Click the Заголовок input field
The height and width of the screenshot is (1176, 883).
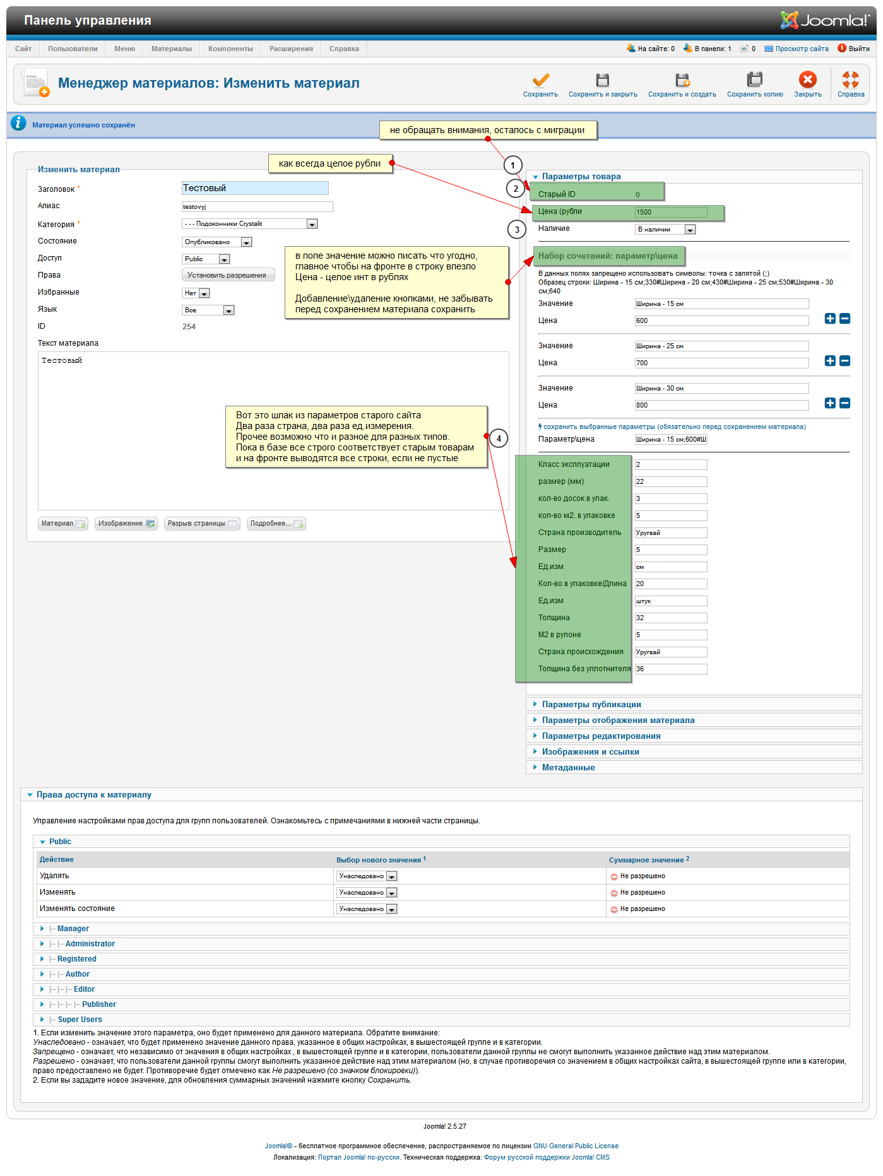255,188
